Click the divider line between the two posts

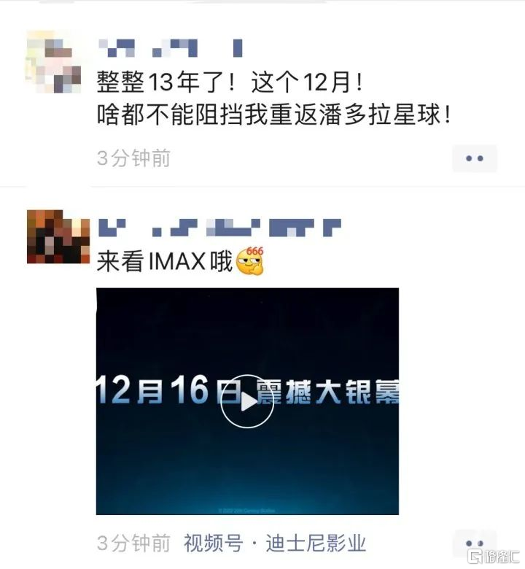(262, 187)
